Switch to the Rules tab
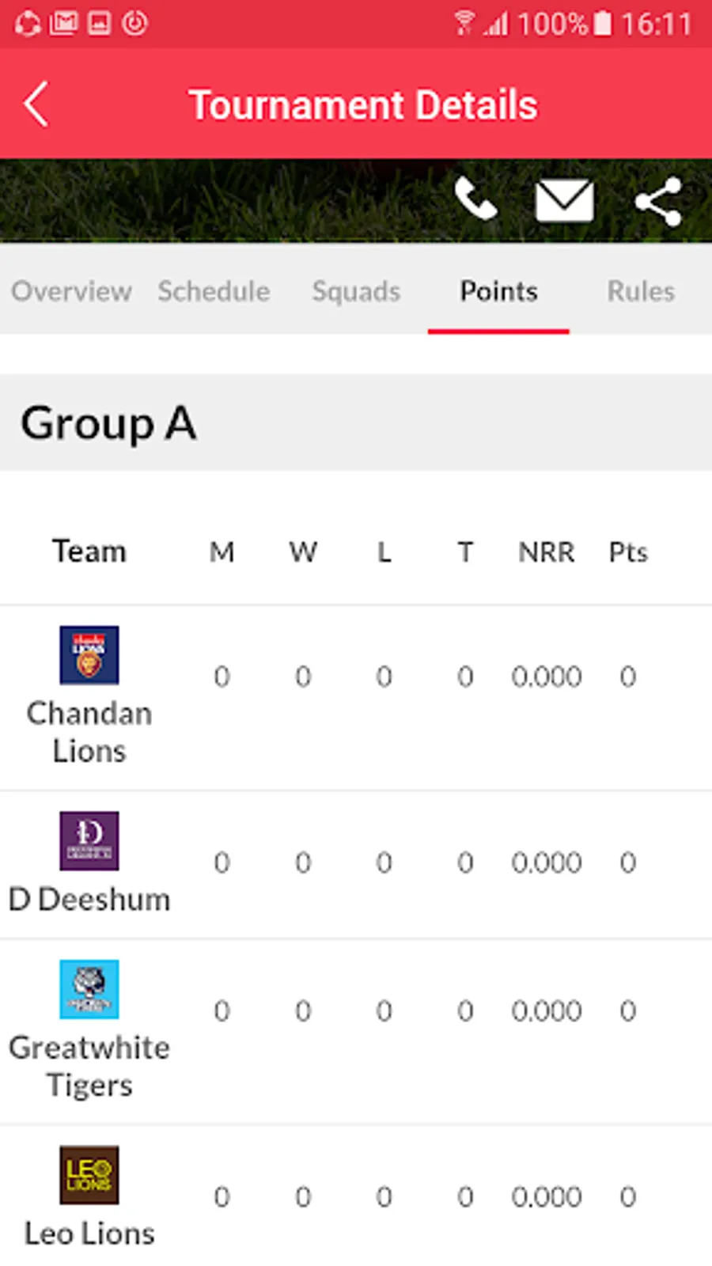 click(641, 291)
